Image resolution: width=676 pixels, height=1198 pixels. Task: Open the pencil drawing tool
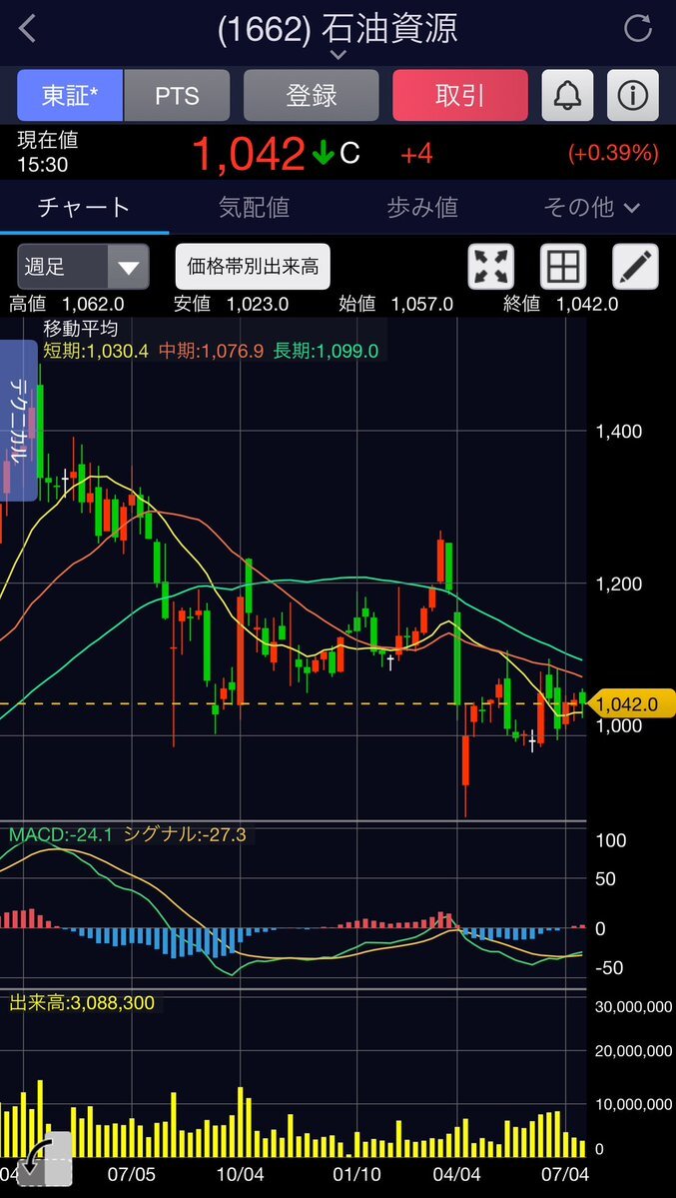(x=635, y=267)
